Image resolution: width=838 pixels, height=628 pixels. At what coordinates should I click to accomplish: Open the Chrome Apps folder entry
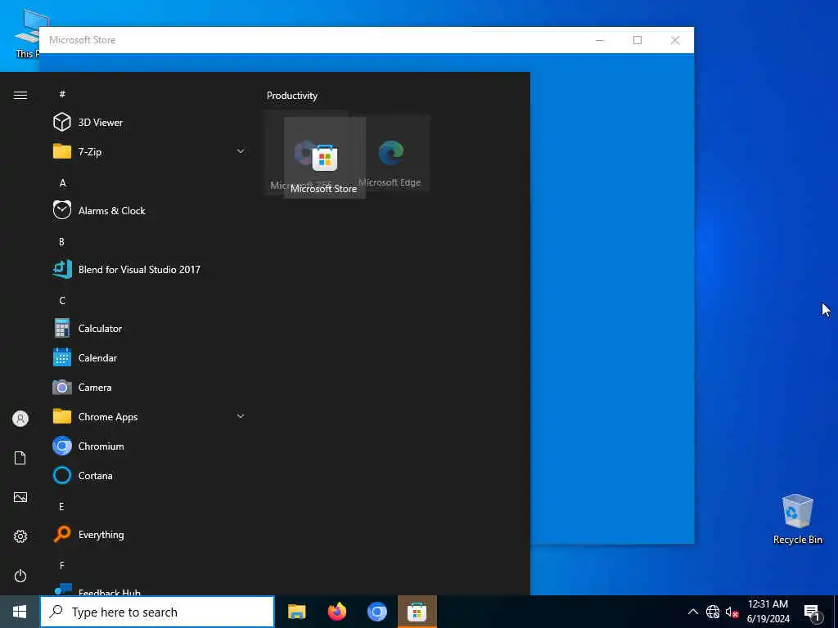point(150,416)
